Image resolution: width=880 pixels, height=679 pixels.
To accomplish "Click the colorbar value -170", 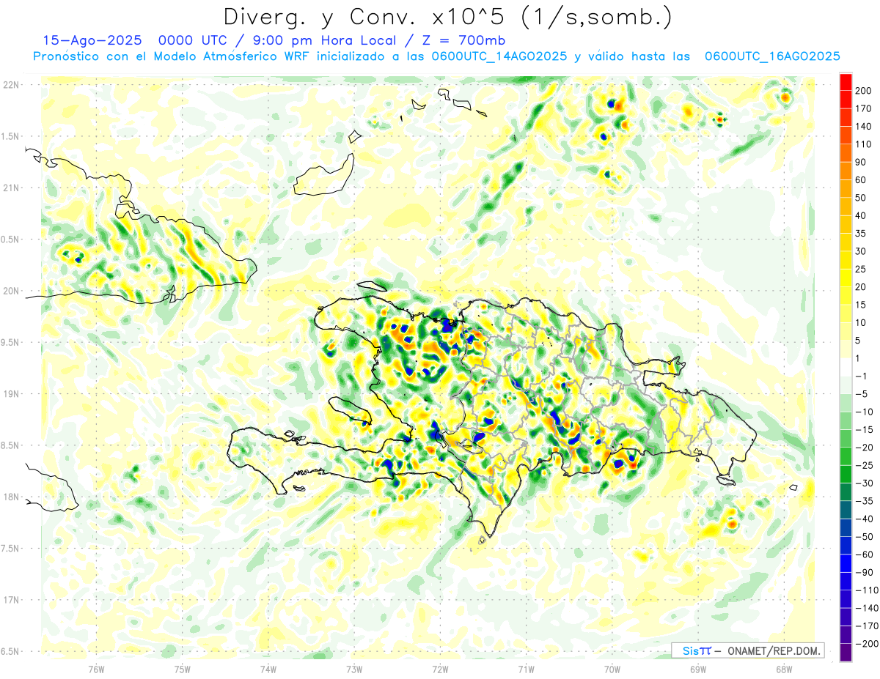I will tap(866, 626).
